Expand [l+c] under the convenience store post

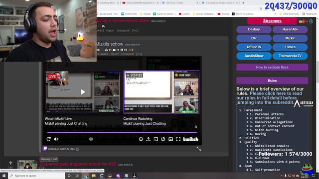click(135, 30)
